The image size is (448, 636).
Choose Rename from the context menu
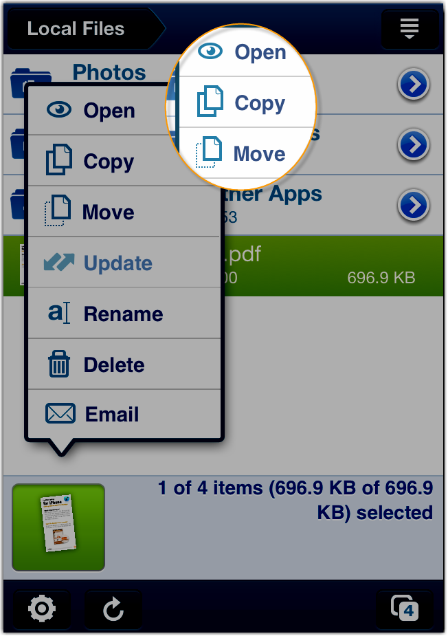pos(124,313)
